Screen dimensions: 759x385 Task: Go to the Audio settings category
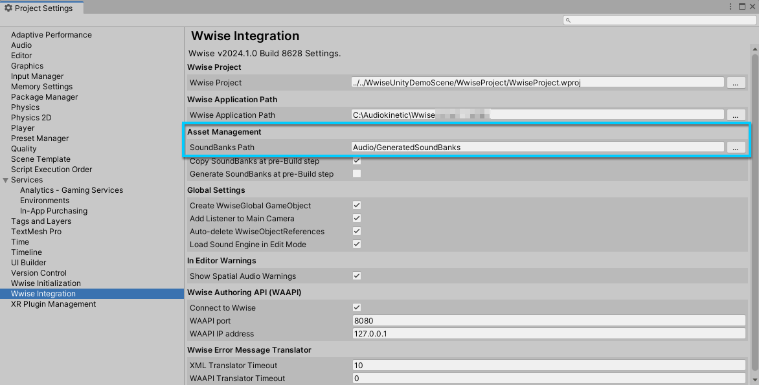pyautogui.click(x=21, y=45)
